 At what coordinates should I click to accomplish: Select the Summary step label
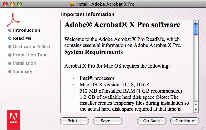(x=23, y=71)
